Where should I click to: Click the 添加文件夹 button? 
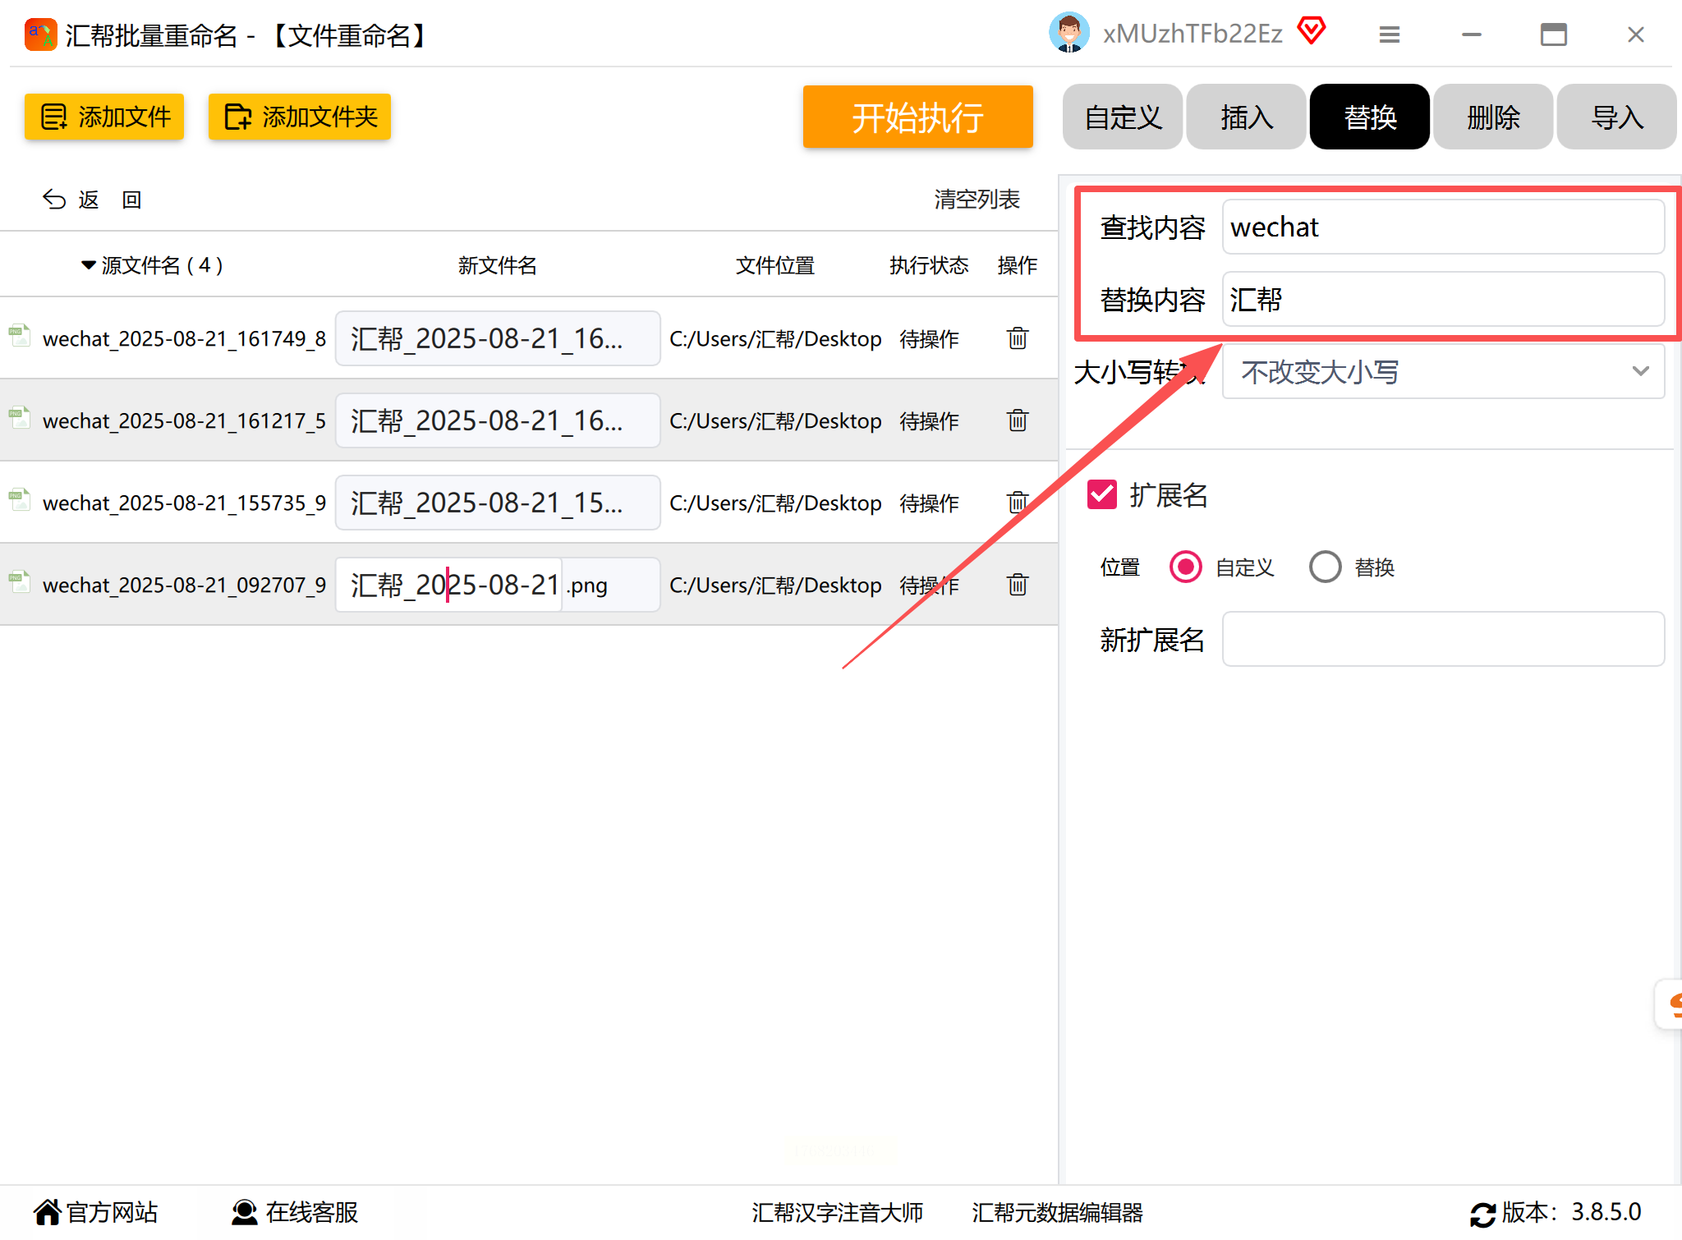point(300,117)
